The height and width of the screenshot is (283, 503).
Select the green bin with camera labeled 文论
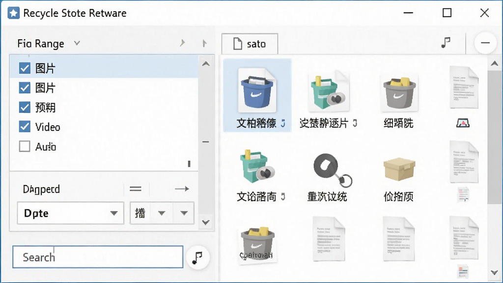point(257,167)
